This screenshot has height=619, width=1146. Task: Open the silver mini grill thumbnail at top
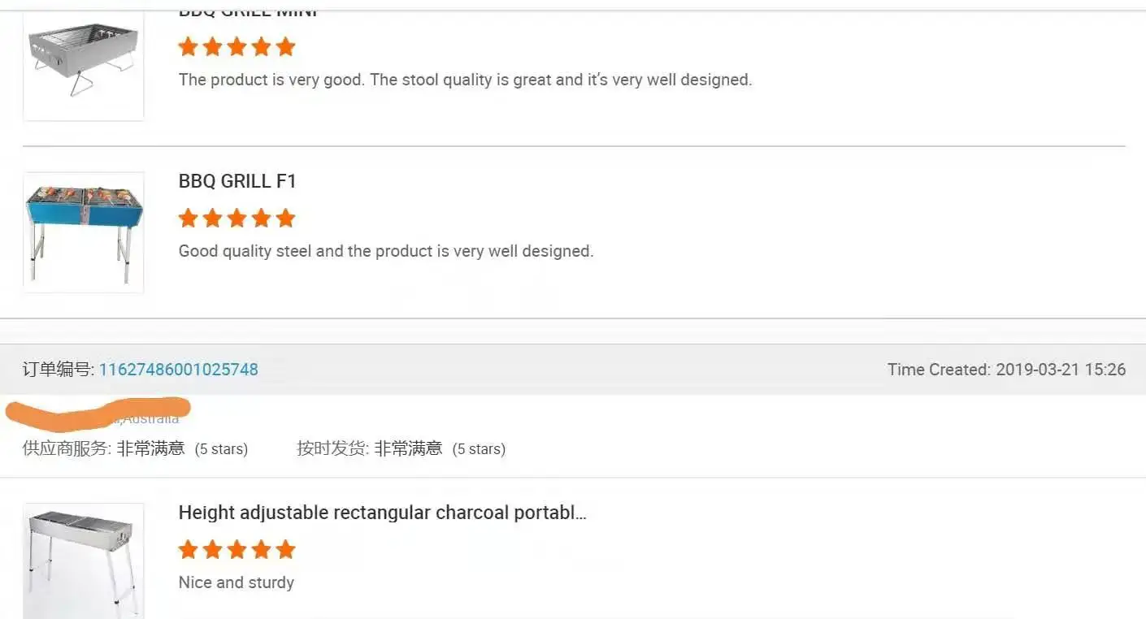[x=84, y=62]
